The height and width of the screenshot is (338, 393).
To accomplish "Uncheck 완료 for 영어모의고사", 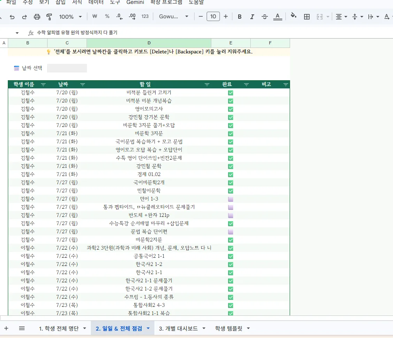I will click(x=230, y=109).
